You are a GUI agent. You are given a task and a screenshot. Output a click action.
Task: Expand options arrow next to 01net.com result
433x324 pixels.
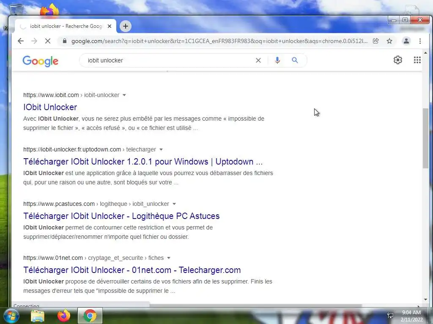169,258
